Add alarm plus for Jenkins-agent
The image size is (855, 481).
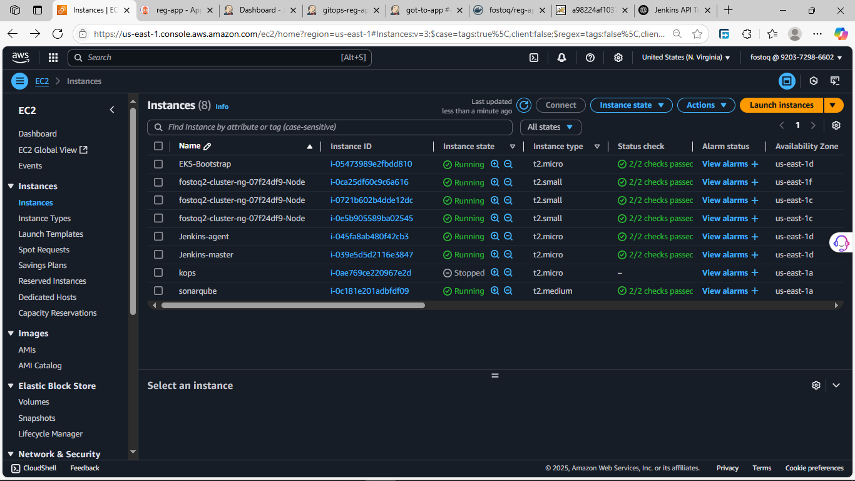pyautogui.click(x=755, y=237)
